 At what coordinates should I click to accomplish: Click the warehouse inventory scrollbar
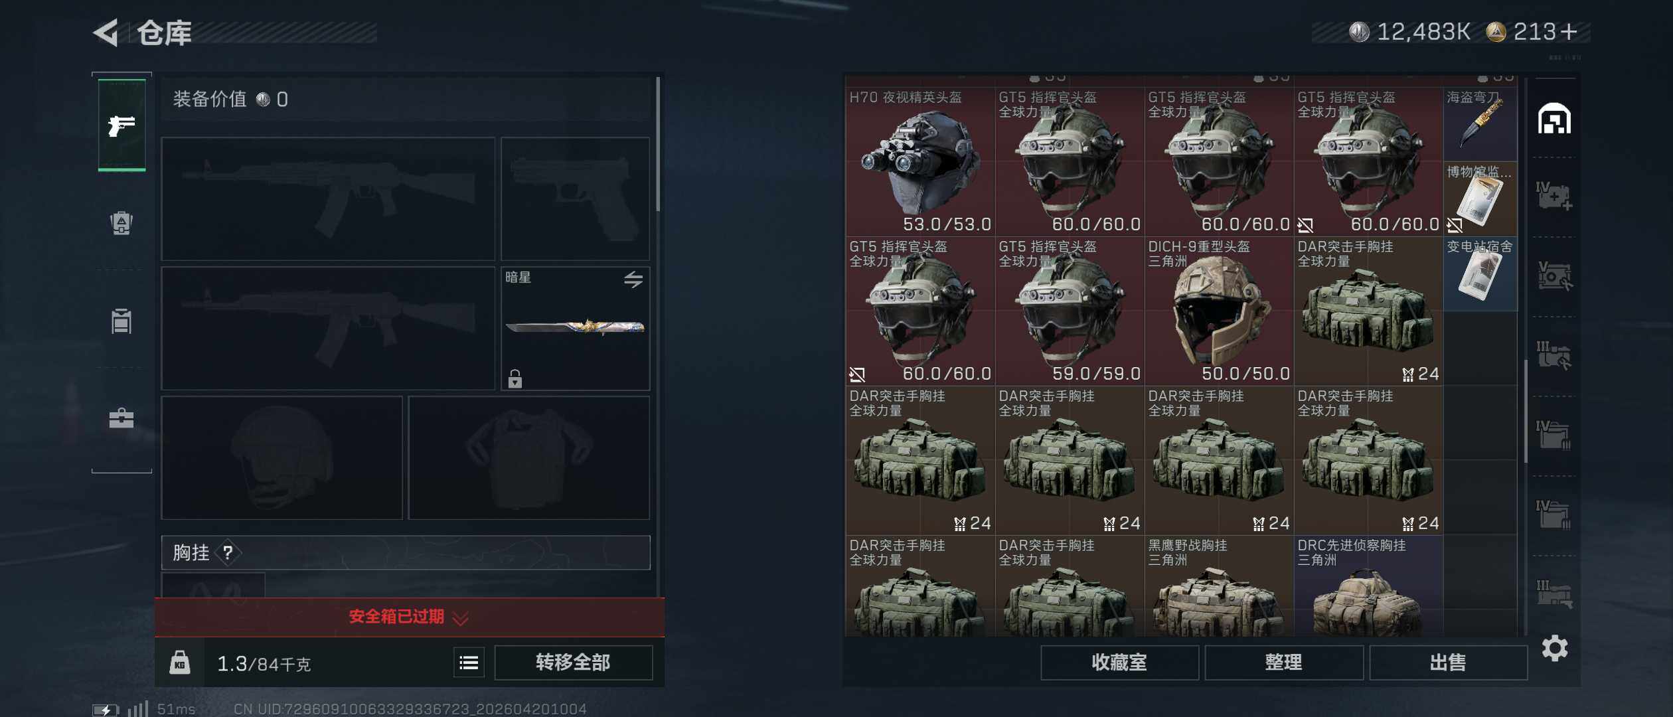point(1526,412)
